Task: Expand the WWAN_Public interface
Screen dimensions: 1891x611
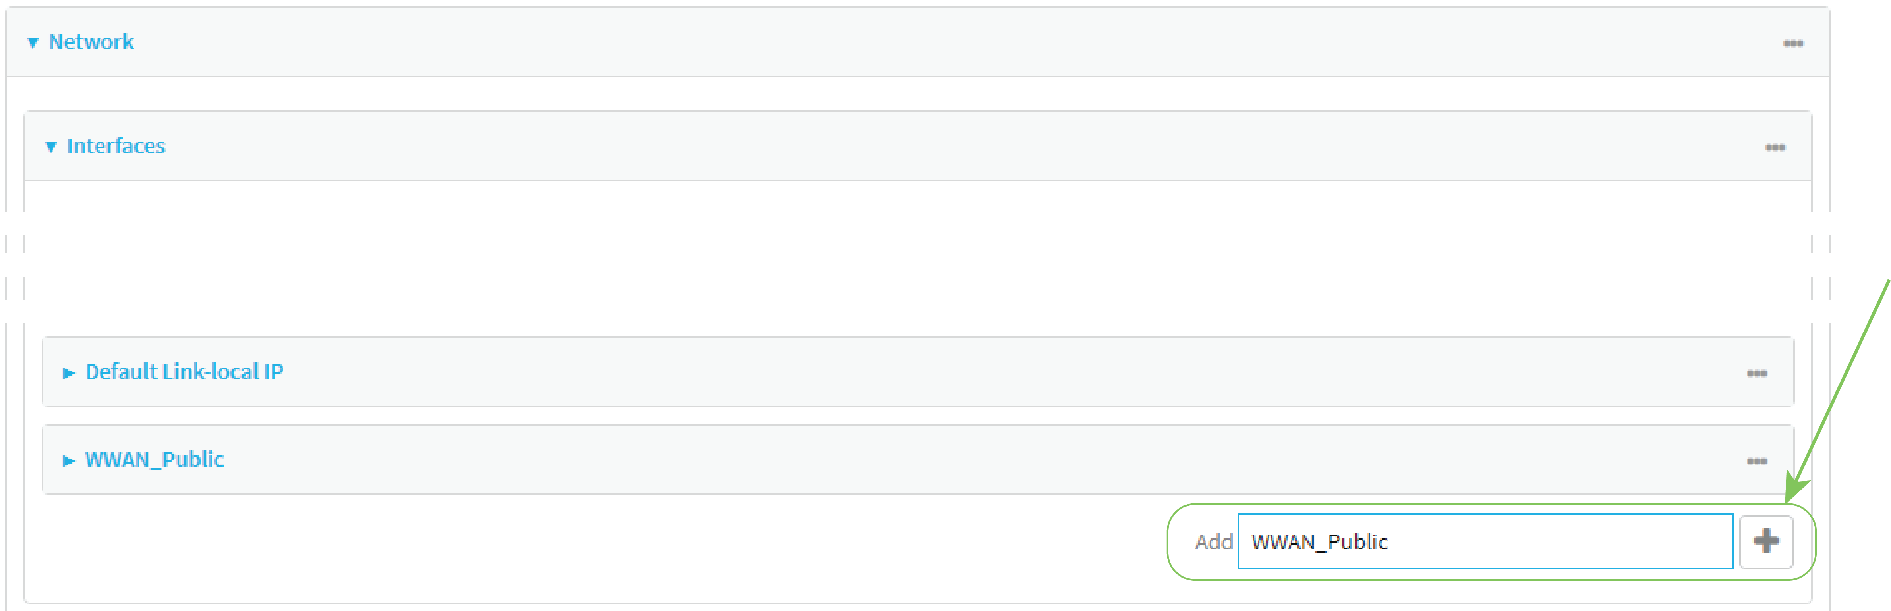Action: 68,461
